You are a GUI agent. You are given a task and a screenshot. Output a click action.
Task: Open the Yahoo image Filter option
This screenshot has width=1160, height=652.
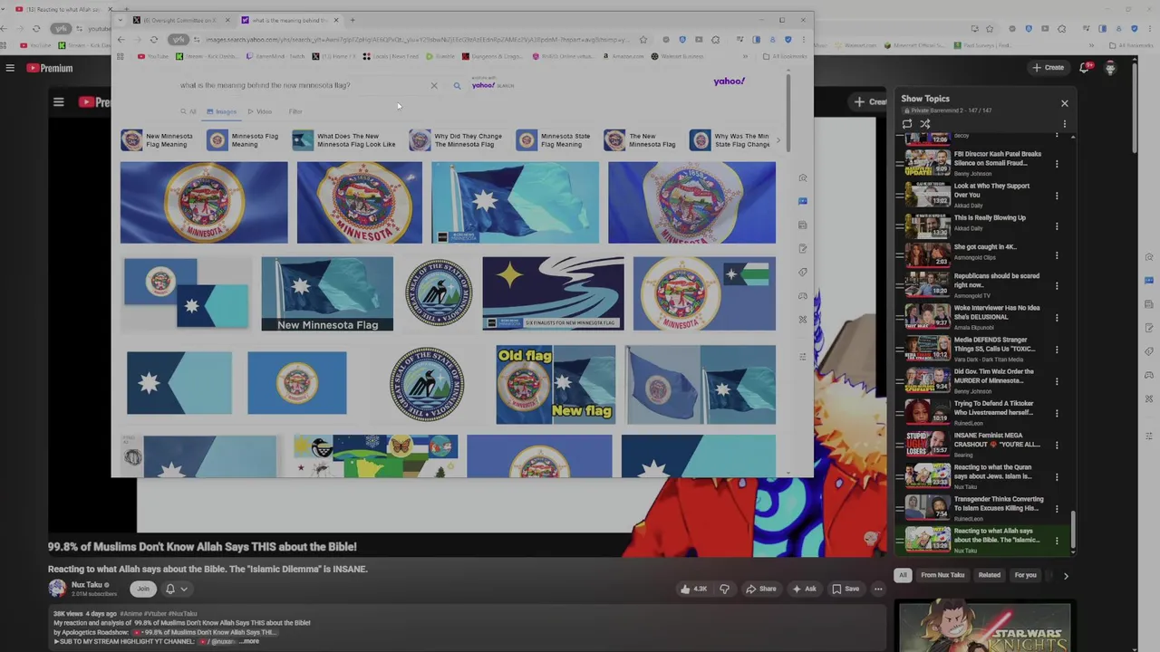coord(295,111)
